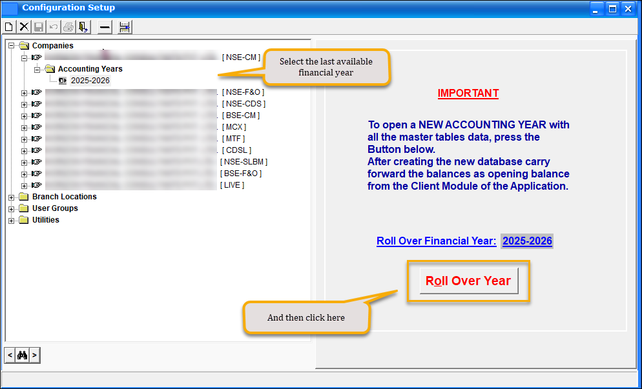Viewport: 642px width, 389px height.
Task: Expand the Utilities tree node
Action: pos(11,220)
